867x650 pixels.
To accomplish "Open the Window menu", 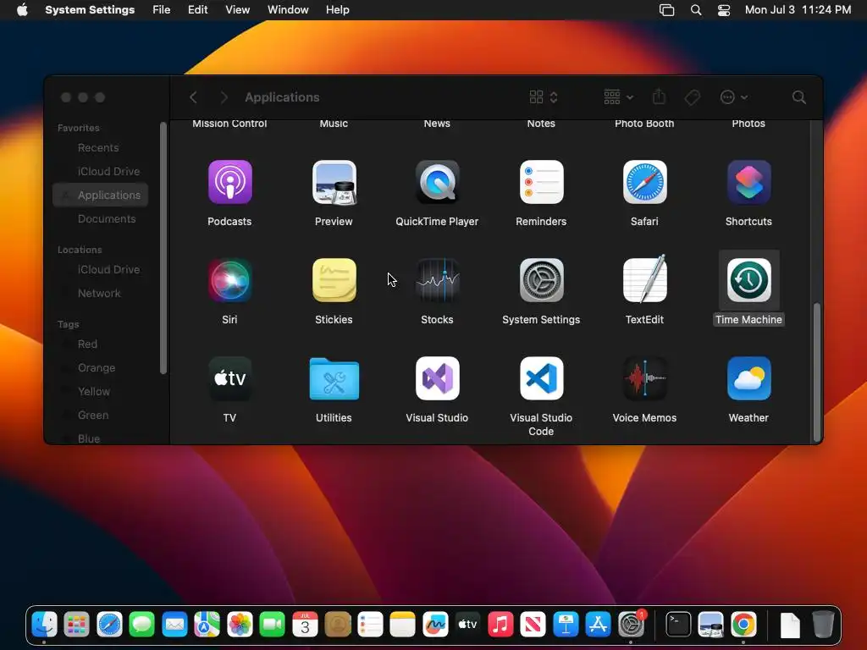I will [x=288, y=9].
